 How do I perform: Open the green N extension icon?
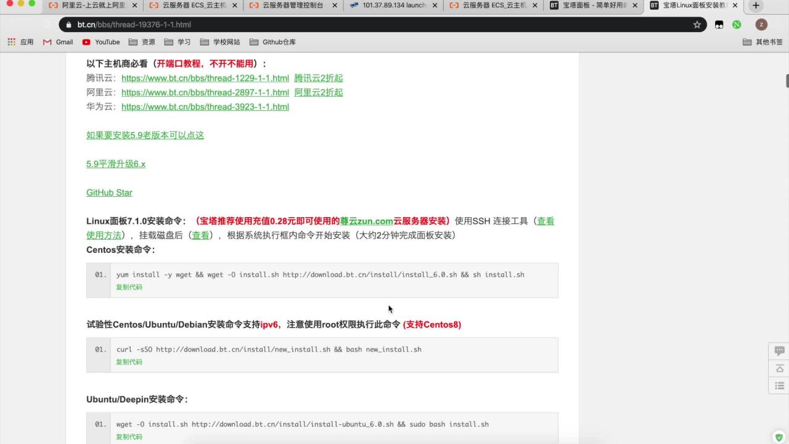pyautogui.click(x=737, y=25)
